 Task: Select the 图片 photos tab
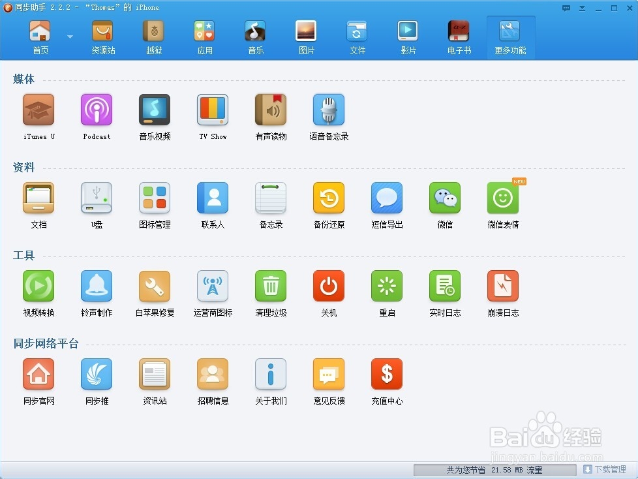pos(306,36)
